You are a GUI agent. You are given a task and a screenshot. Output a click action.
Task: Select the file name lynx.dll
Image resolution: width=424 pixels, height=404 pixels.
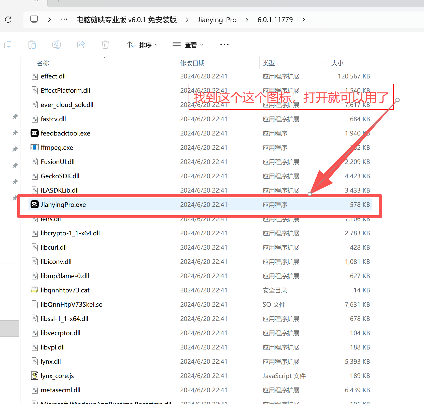(x=51, y=362)
